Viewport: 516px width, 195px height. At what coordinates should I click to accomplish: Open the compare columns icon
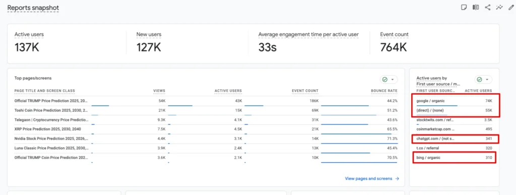pyautogui.click(x=476, y=8)
